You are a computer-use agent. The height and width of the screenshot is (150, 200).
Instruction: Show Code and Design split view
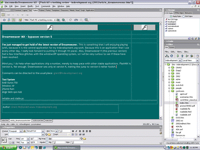9,20
